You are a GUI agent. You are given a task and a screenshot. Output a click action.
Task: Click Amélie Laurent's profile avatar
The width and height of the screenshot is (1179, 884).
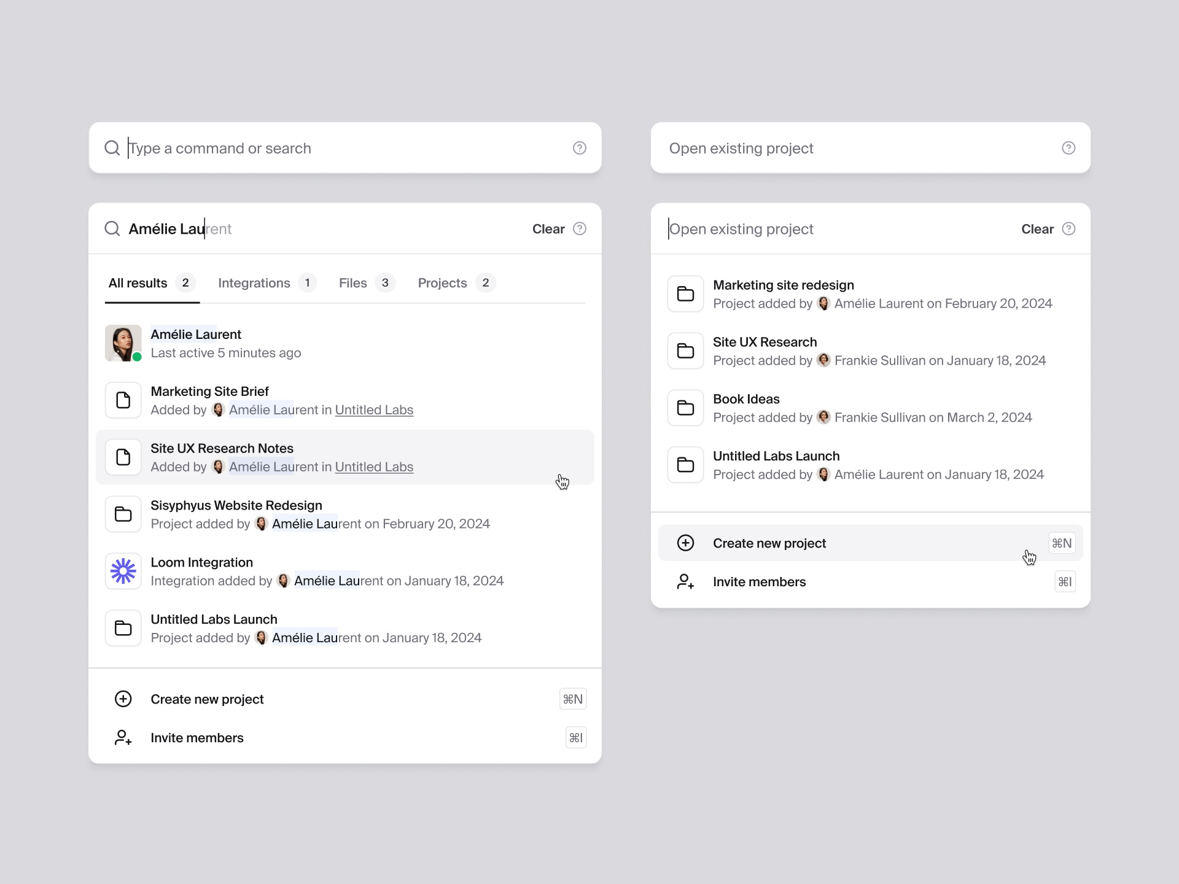point(123,343)
